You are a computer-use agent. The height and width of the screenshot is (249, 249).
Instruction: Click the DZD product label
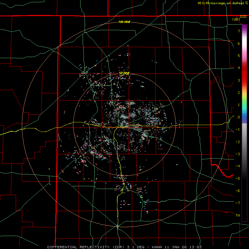point(243,17)
